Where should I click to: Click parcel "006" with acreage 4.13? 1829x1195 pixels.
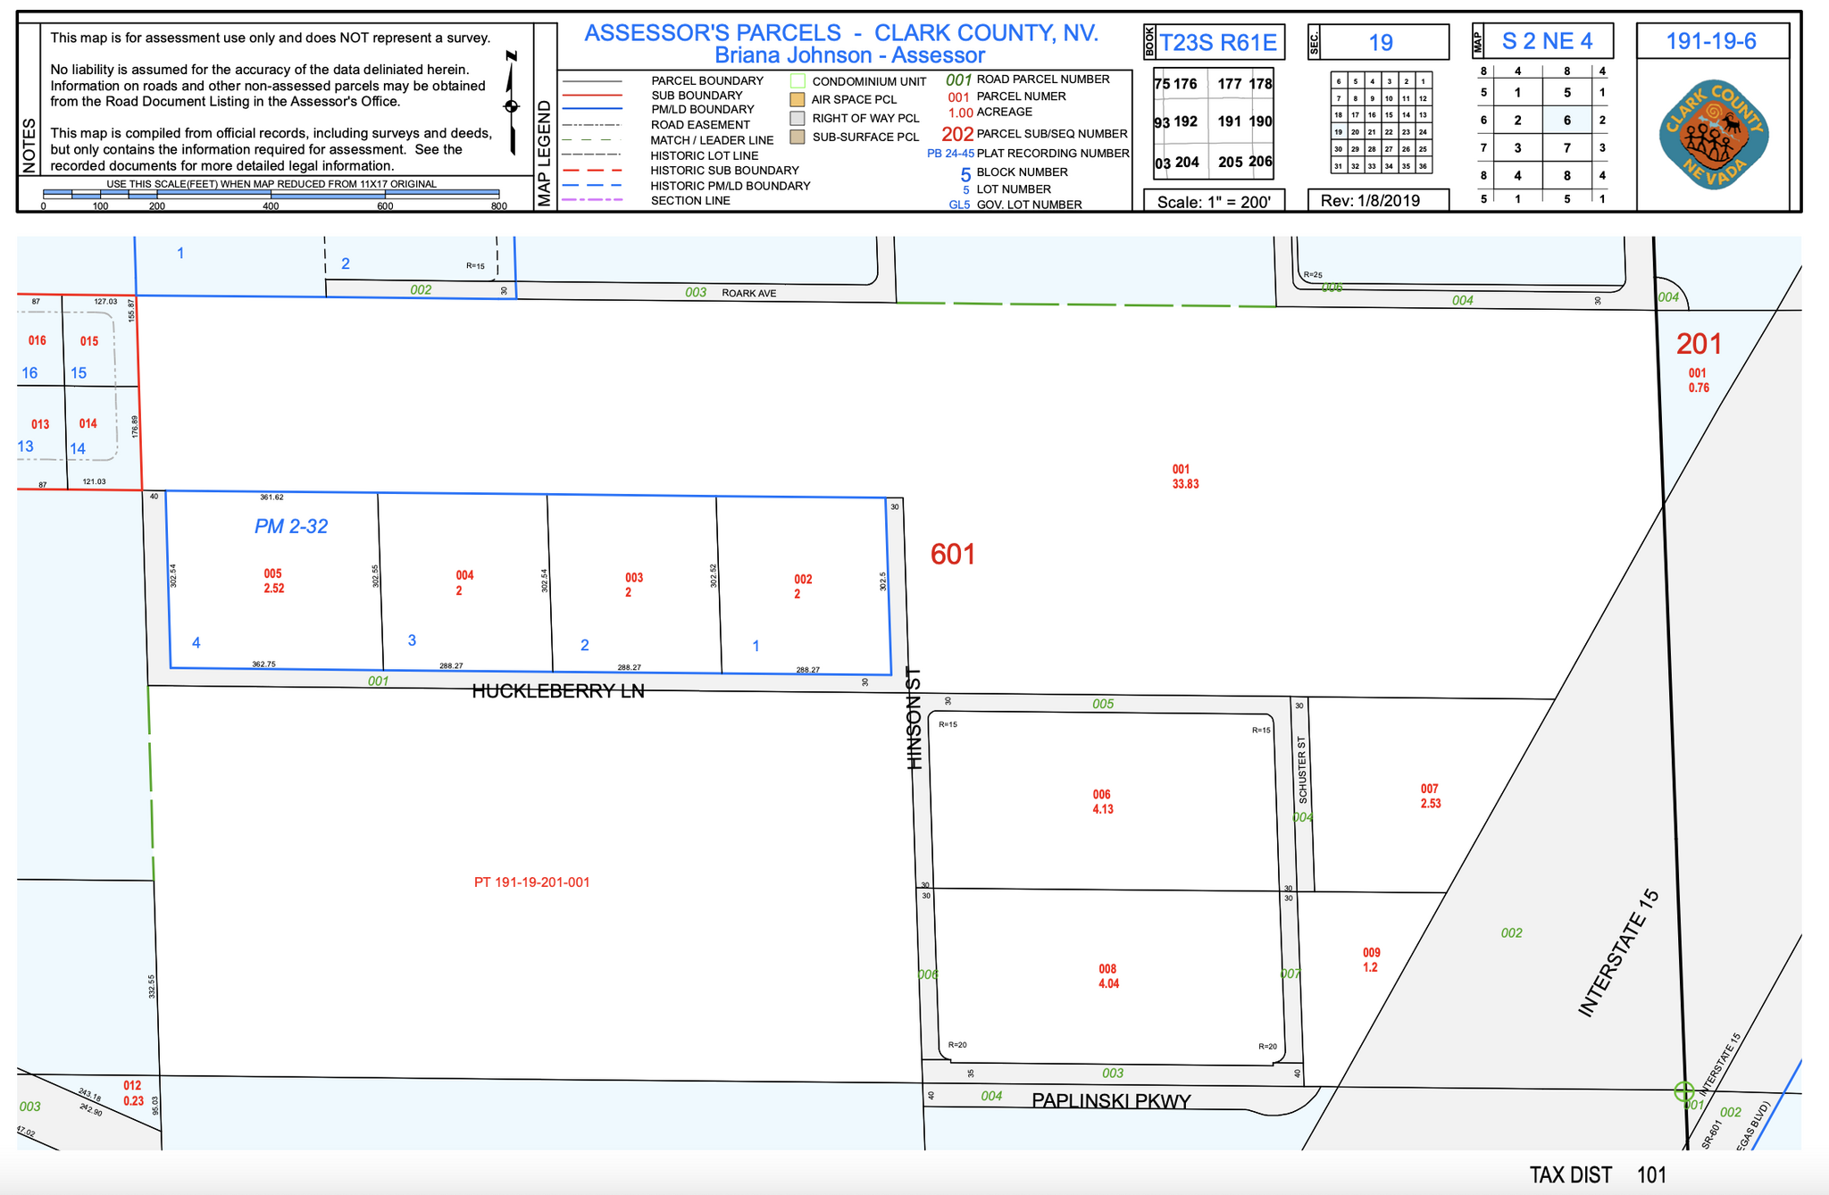click(1103, 802)
